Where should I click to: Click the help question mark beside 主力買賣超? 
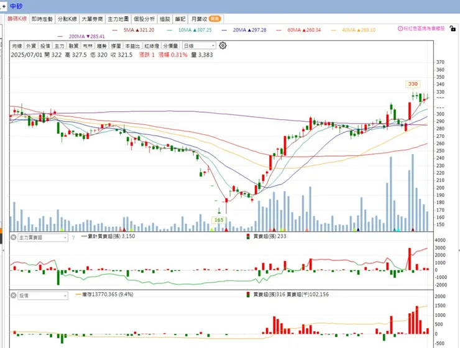(73, 238)
